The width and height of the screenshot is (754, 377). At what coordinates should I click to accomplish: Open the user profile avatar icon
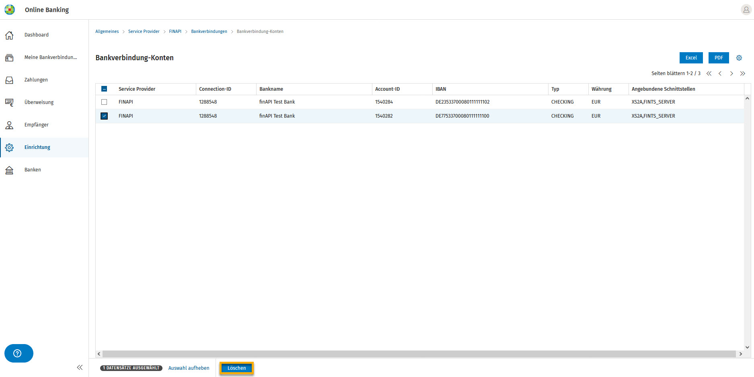coord(746,10)
